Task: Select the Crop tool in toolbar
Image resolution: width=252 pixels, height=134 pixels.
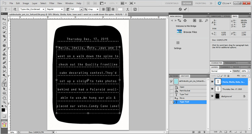Action: click(x=4, y=36)
